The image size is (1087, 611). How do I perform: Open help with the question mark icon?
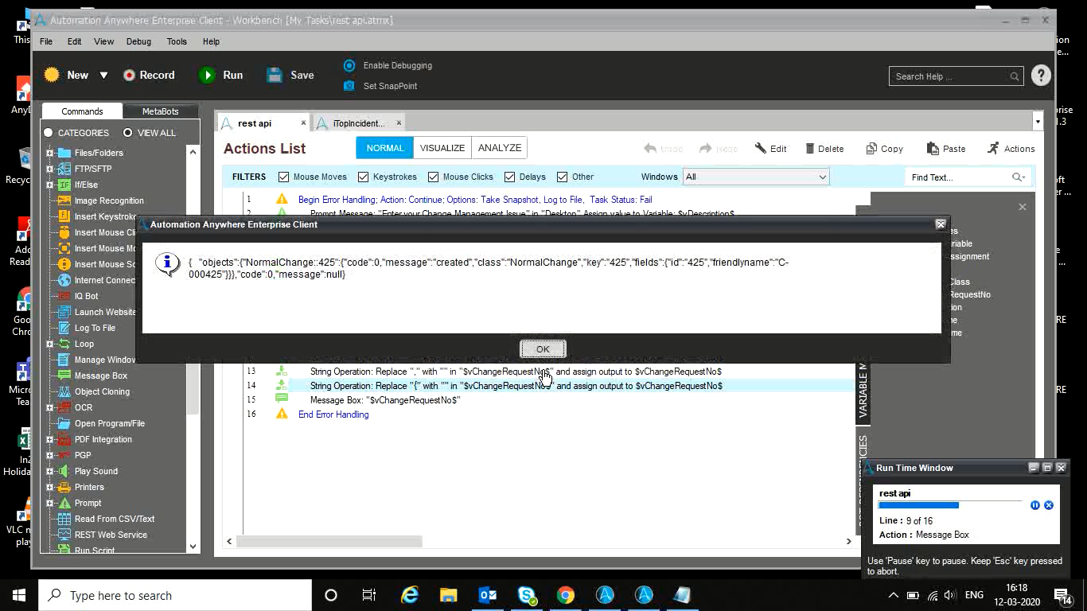pos(1041,76)
